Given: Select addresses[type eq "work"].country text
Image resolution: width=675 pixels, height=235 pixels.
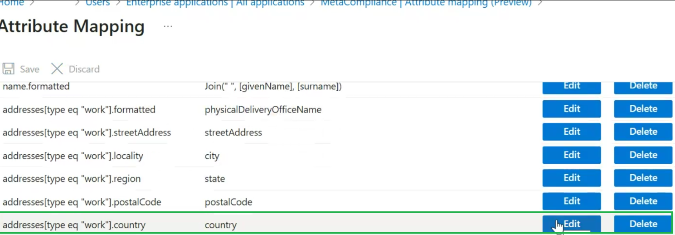Looking at the screenshot, I should [x=74, y=225].
